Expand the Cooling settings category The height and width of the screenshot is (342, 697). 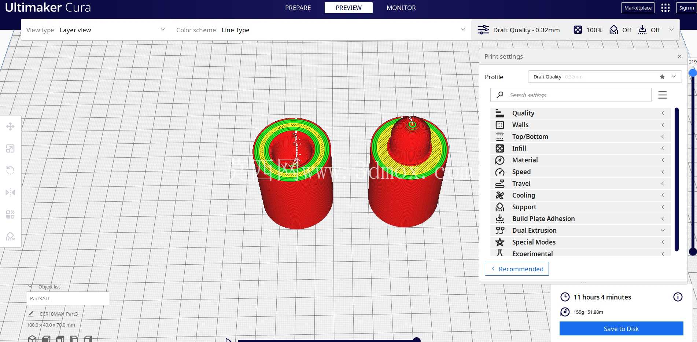(580, 195)
